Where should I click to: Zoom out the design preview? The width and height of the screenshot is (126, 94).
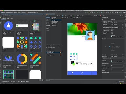(93, 16)
